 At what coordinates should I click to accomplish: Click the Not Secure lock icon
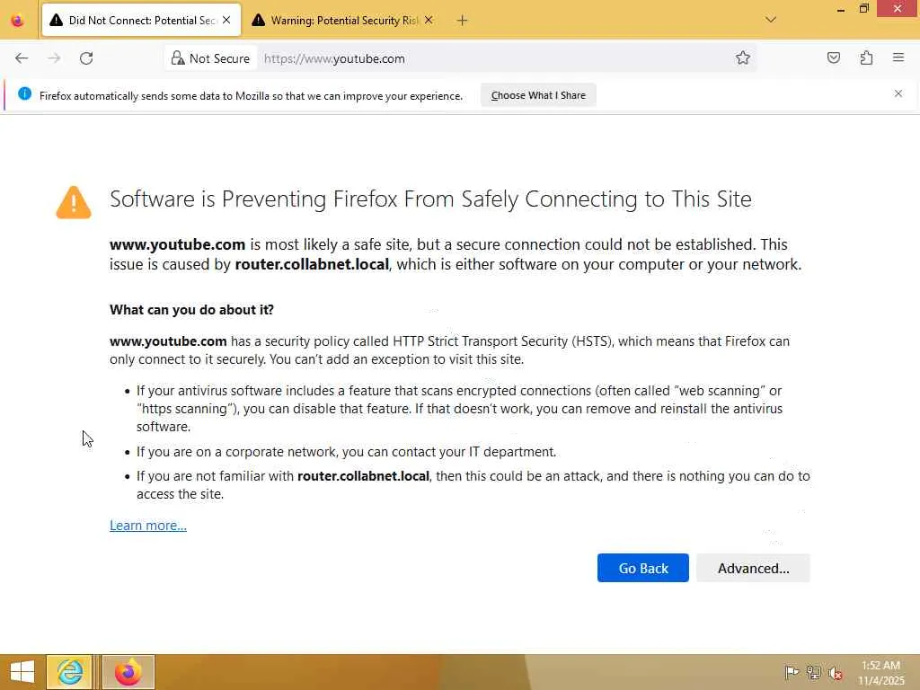(178, 58)
